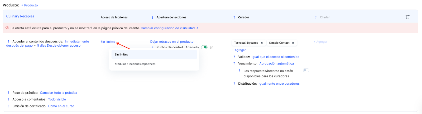The height and width of the screenshot is (114, 422).
Task: Open help icon for Validez
Action: pos(234,57)
